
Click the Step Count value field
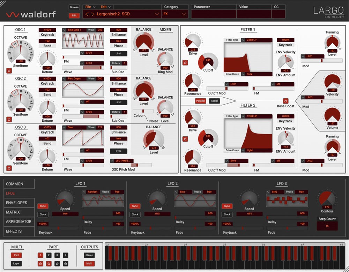327,226
